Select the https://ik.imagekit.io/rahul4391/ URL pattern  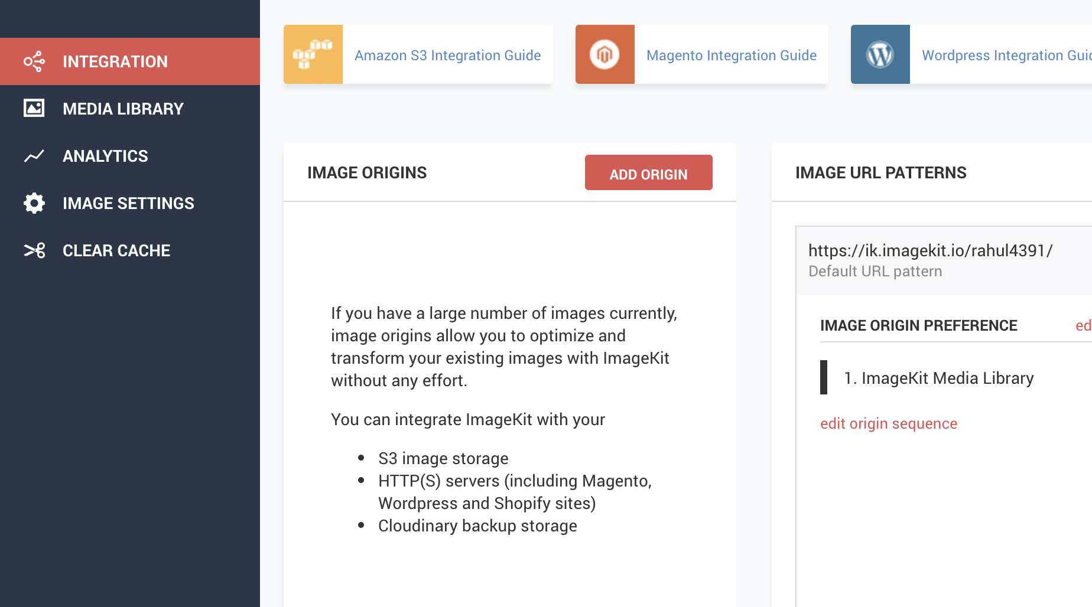(931, 250)
